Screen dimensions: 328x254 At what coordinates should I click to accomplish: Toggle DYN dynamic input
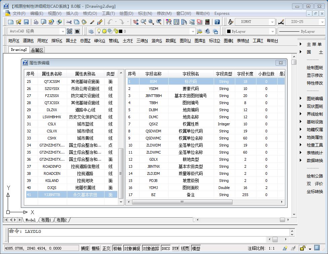[x=175, y=248]
